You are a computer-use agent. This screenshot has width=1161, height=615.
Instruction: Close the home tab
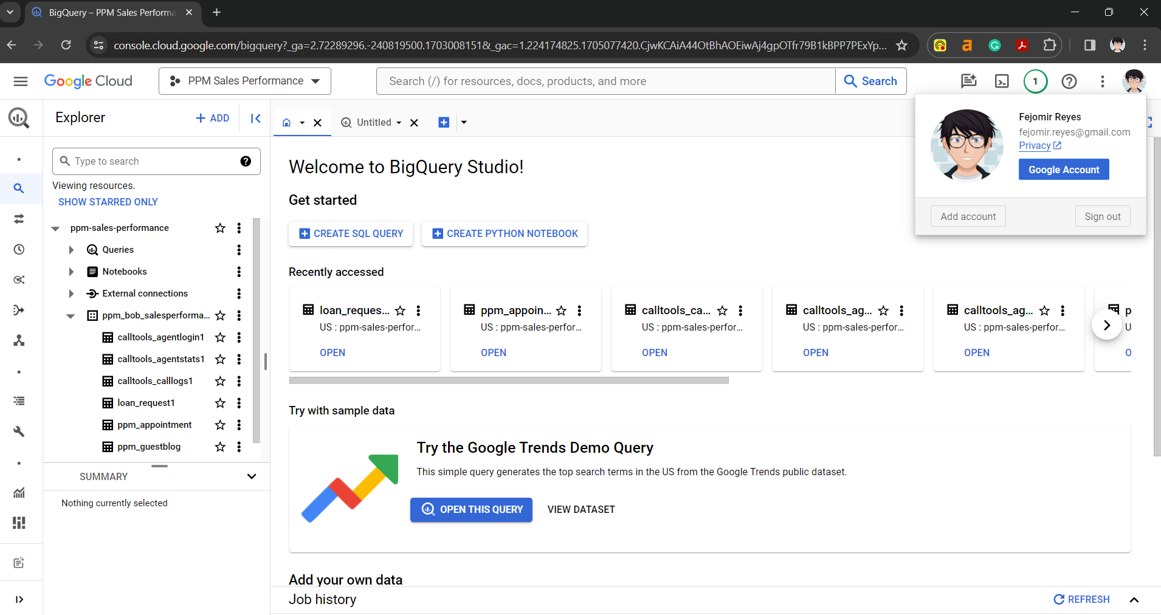317,123
